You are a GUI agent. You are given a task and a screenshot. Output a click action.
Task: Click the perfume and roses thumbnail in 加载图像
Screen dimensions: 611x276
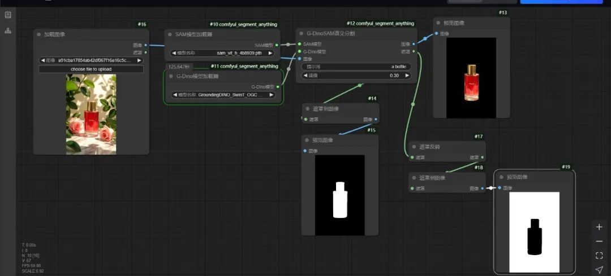91,114
